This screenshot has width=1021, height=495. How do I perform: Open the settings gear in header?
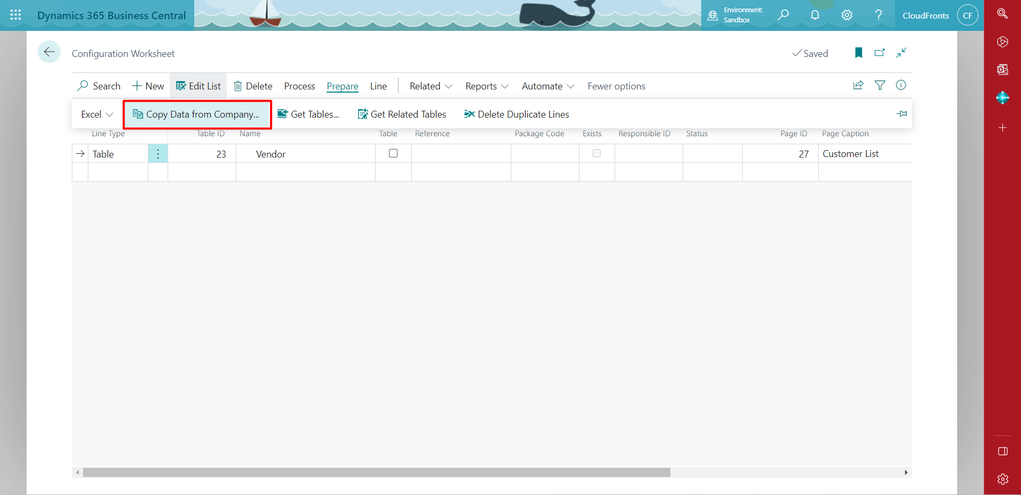point(846,15)
